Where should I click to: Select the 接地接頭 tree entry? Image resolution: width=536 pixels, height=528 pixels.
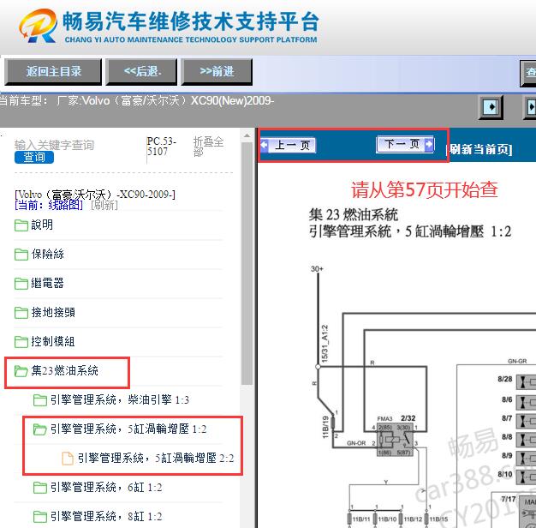pos(53,312)
